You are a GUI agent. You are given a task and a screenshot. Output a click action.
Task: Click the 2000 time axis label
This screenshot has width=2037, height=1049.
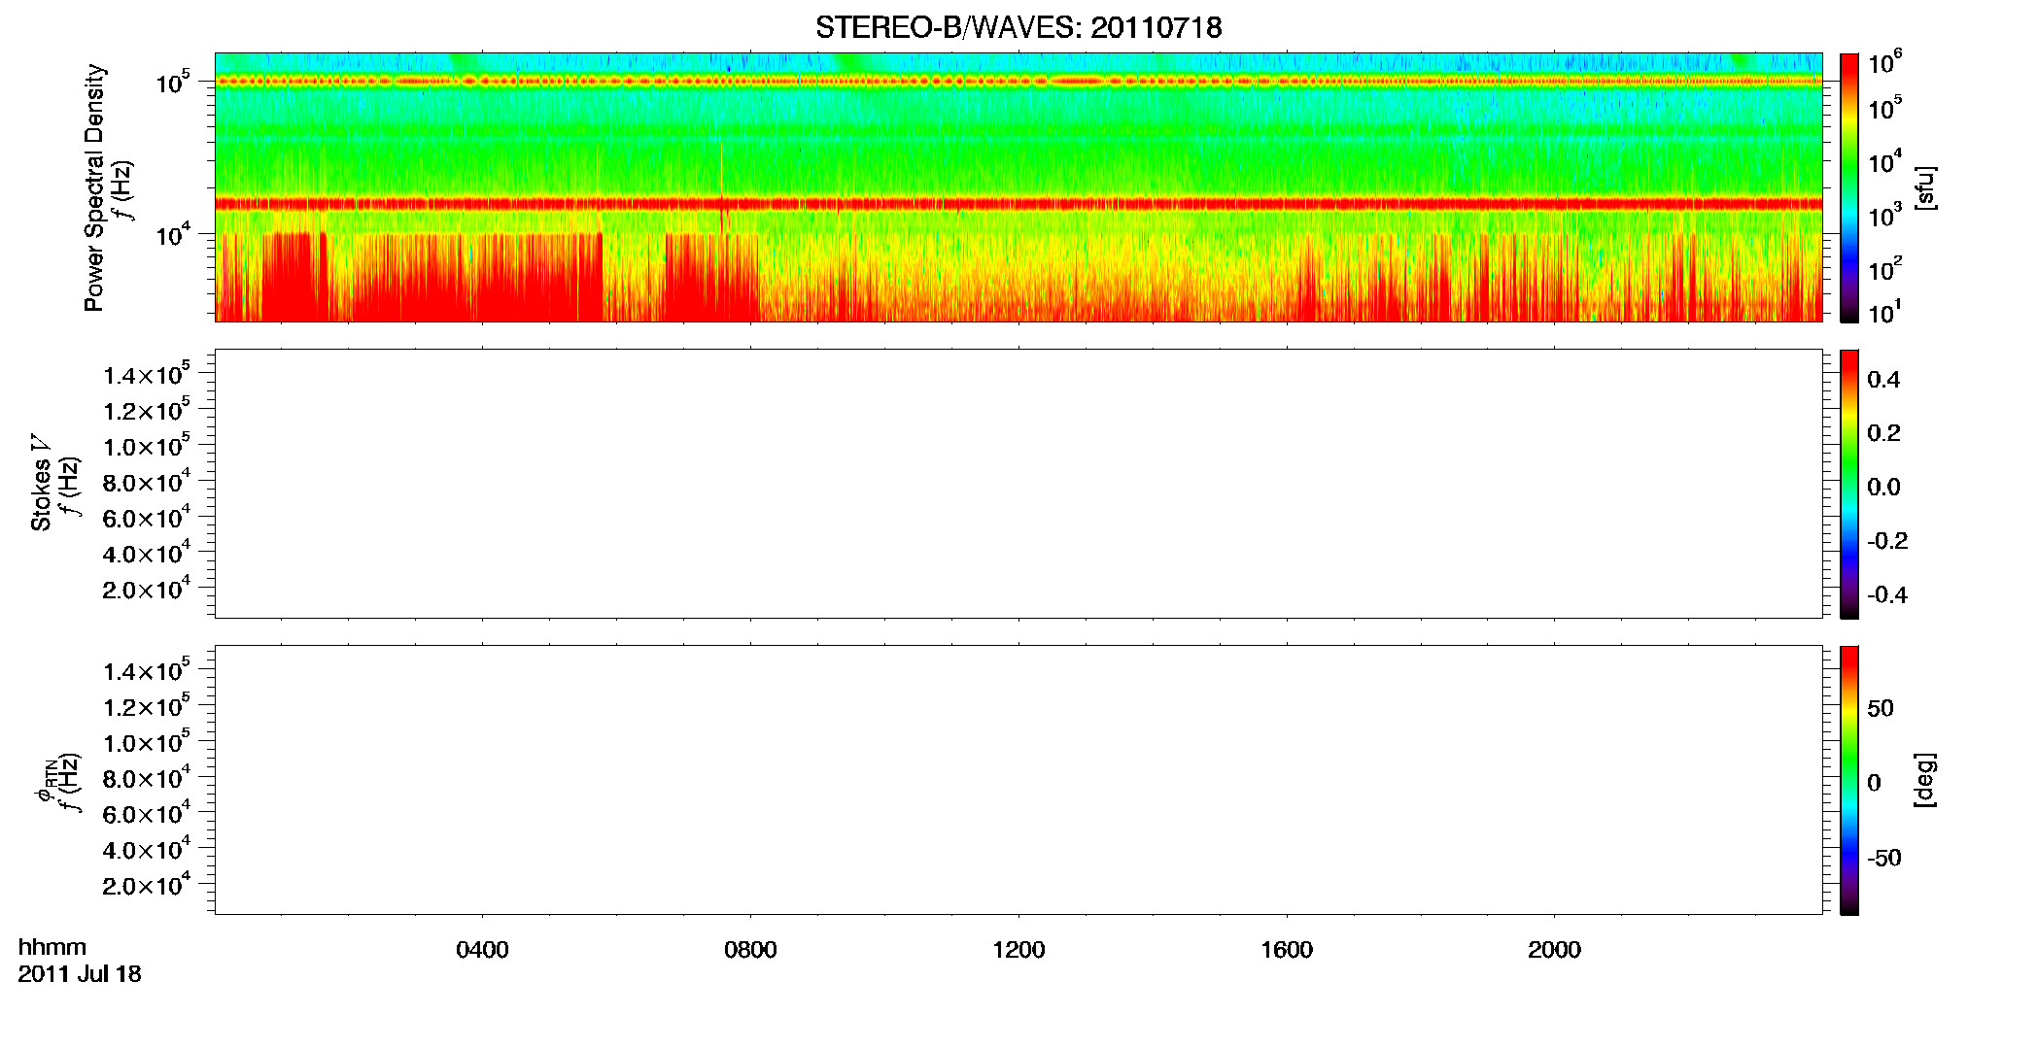(1554, 950)
